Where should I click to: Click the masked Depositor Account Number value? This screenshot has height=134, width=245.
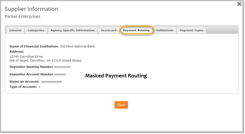(x=61, y=74)
